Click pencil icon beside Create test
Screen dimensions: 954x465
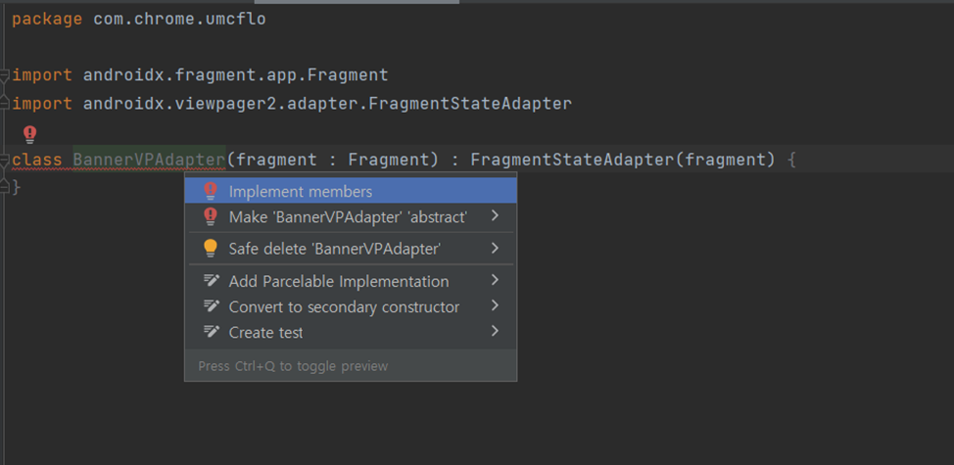point(212,332)
